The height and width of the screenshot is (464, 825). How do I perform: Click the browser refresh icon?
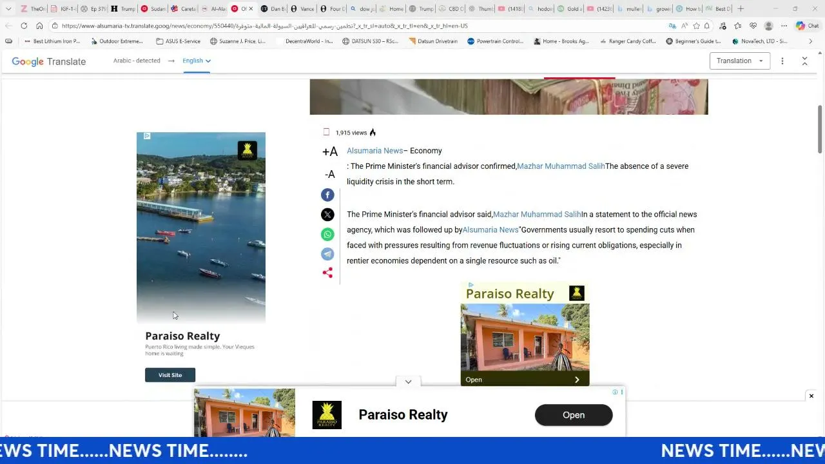click(x=24, y=26)
